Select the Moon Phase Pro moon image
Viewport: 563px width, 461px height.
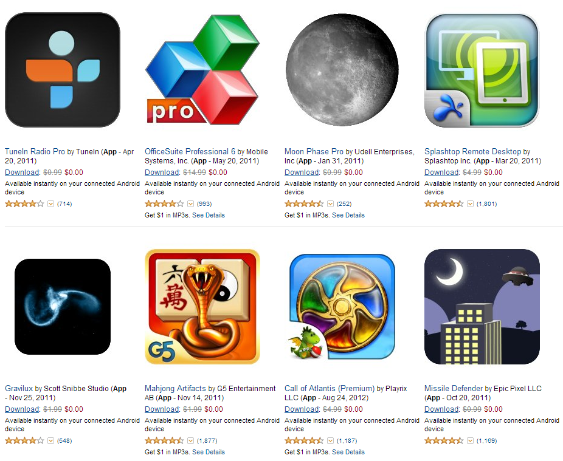[342, 70]
